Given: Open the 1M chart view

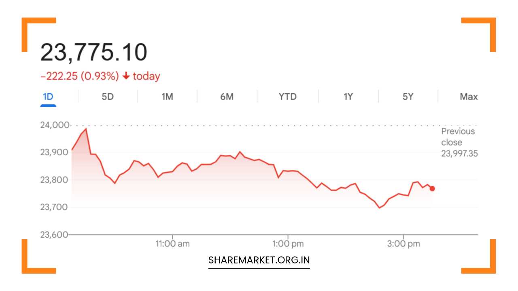Looking at the screenshot, I should pyautogui.click(x=167, y=97).
